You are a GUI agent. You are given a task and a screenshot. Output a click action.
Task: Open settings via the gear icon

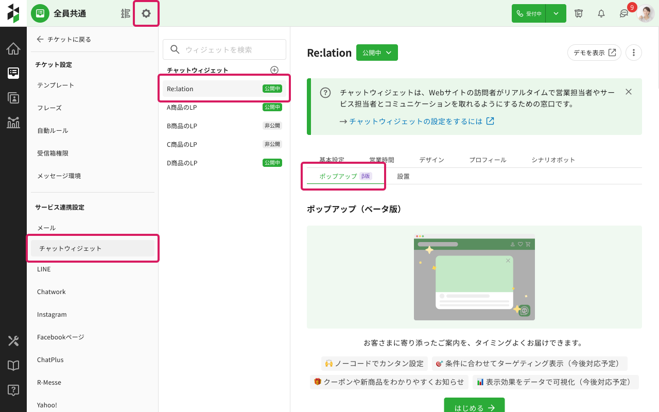coord(146,13)
